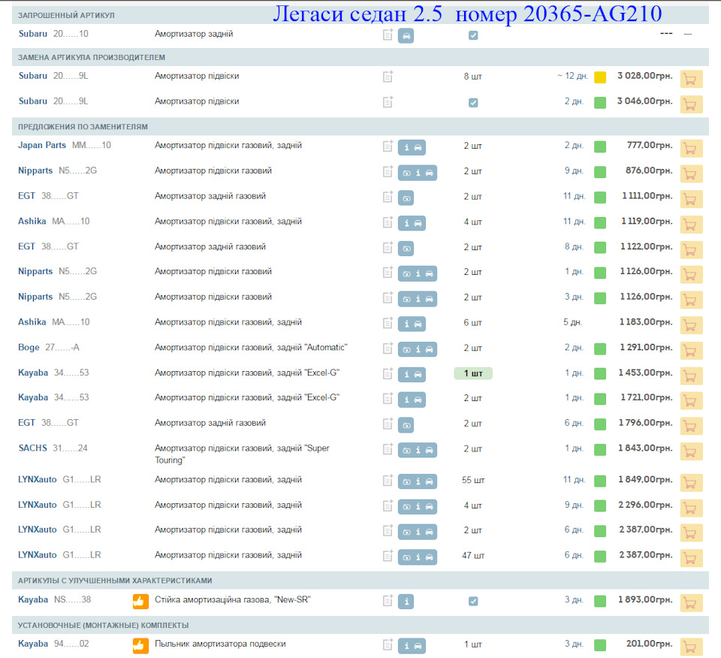Add Ashika 1 119,00 грн. item to cart

(691, 225)
